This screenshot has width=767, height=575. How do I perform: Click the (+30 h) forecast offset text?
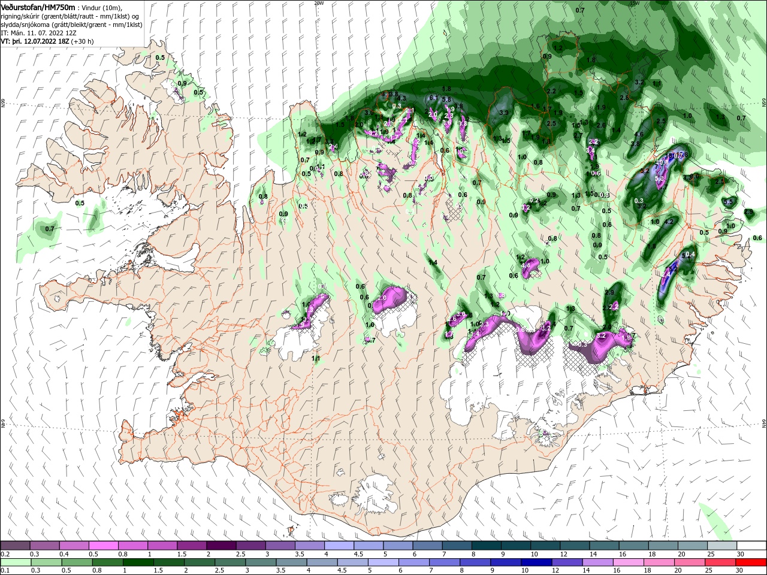coord(83,42)
